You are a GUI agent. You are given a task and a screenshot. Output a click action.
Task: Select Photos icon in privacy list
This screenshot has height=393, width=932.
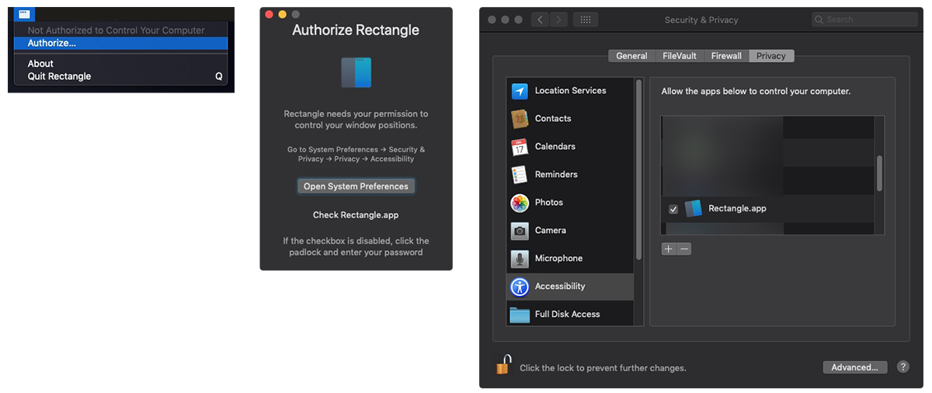pos(520,203)
